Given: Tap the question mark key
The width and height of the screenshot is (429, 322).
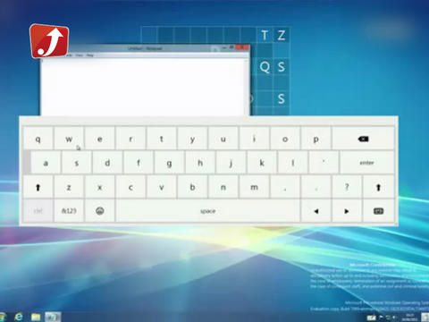Looking at the screenshot, I should [347, 187].
